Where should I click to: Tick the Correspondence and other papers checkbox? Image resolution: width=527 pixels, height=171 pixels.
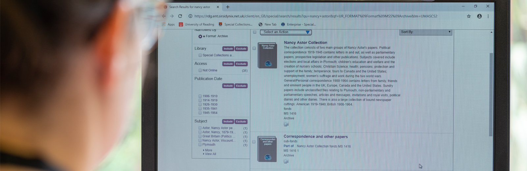click(x=254, y=142)
